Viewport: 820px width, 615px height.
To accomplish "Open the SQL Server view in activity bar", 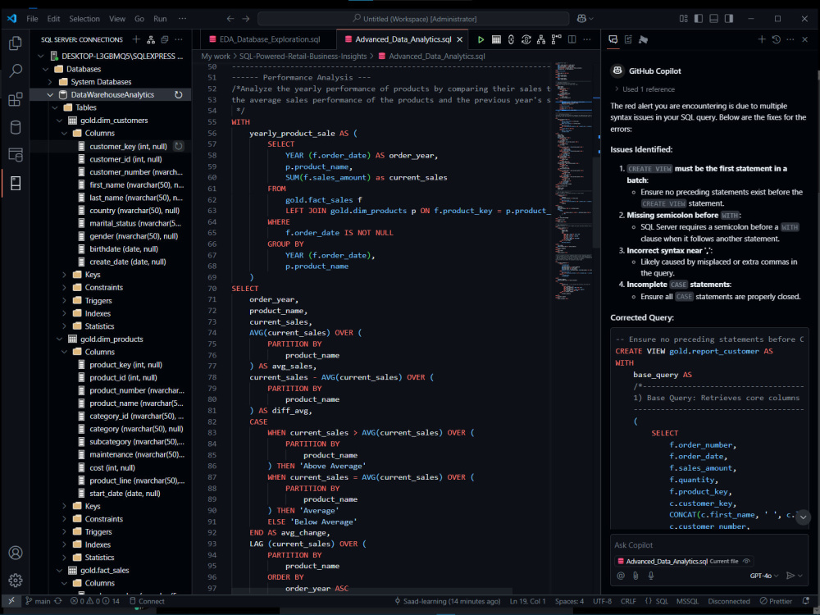I will (x=15, y=155).
